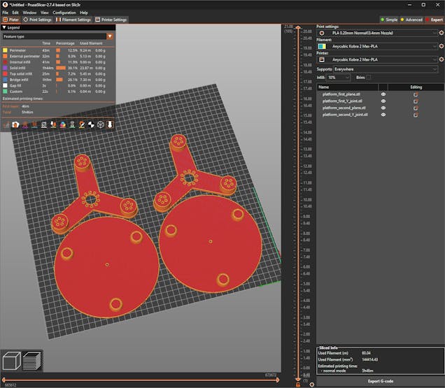Click the lock icon below the layer slider
The width and height of the screenshot is (445, 388).
298,385
